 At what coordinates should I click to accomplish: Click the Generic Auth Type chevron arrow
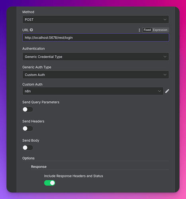pos(165,75)
